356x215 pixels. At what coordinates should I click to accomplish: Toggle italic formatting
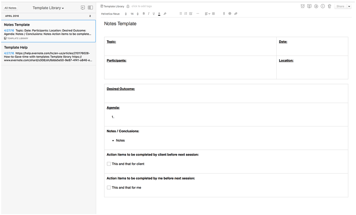click(148, 14)
